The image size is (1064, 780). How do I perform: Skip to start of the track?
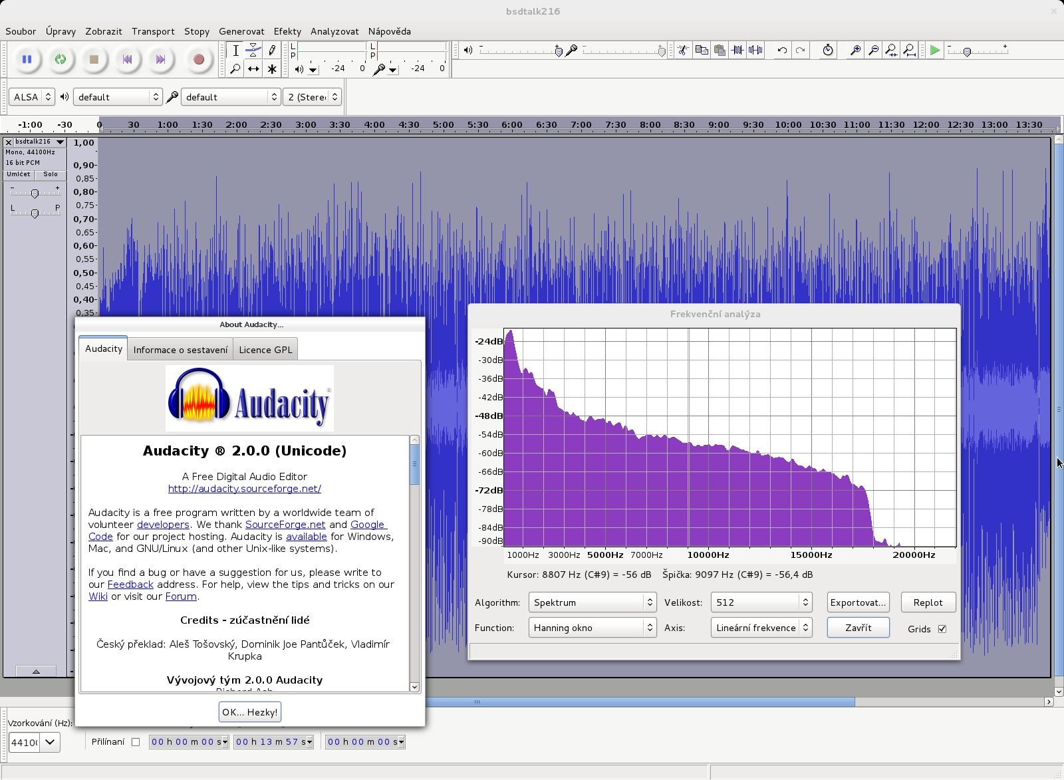coord(127,59)
